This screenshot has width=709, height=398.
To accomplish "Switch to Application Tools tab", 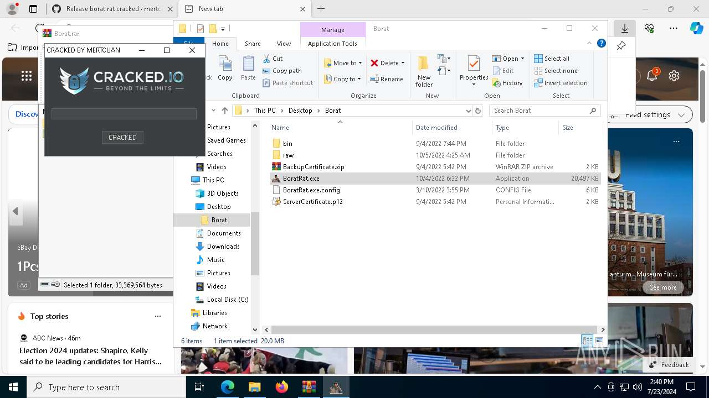I will point(332,44).
